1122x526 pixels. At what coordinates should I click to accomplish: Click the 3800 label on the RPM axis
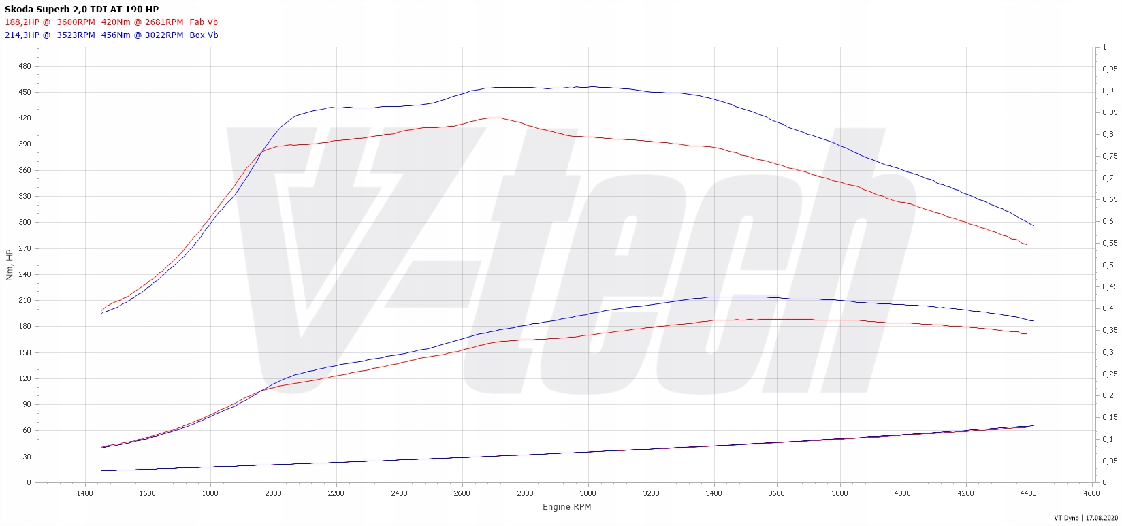tap(839, 493)
